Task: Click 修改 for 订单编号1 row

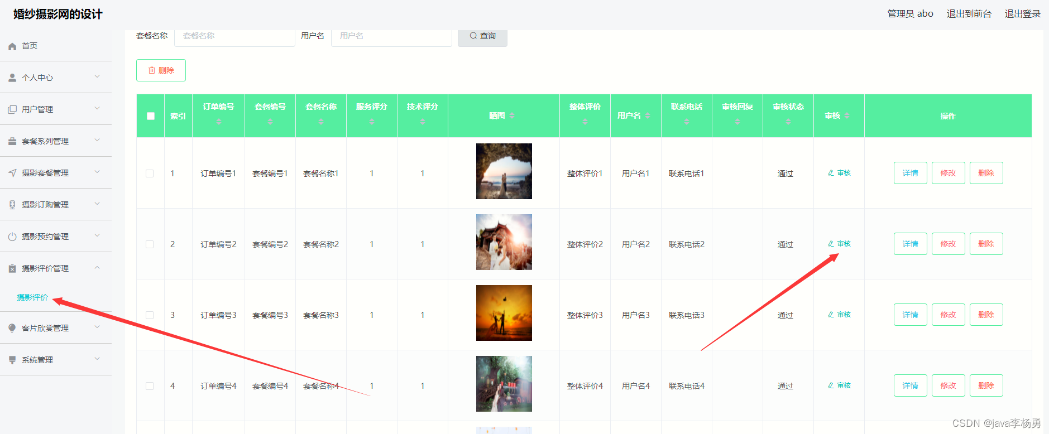Action: [x=949, y=173]
